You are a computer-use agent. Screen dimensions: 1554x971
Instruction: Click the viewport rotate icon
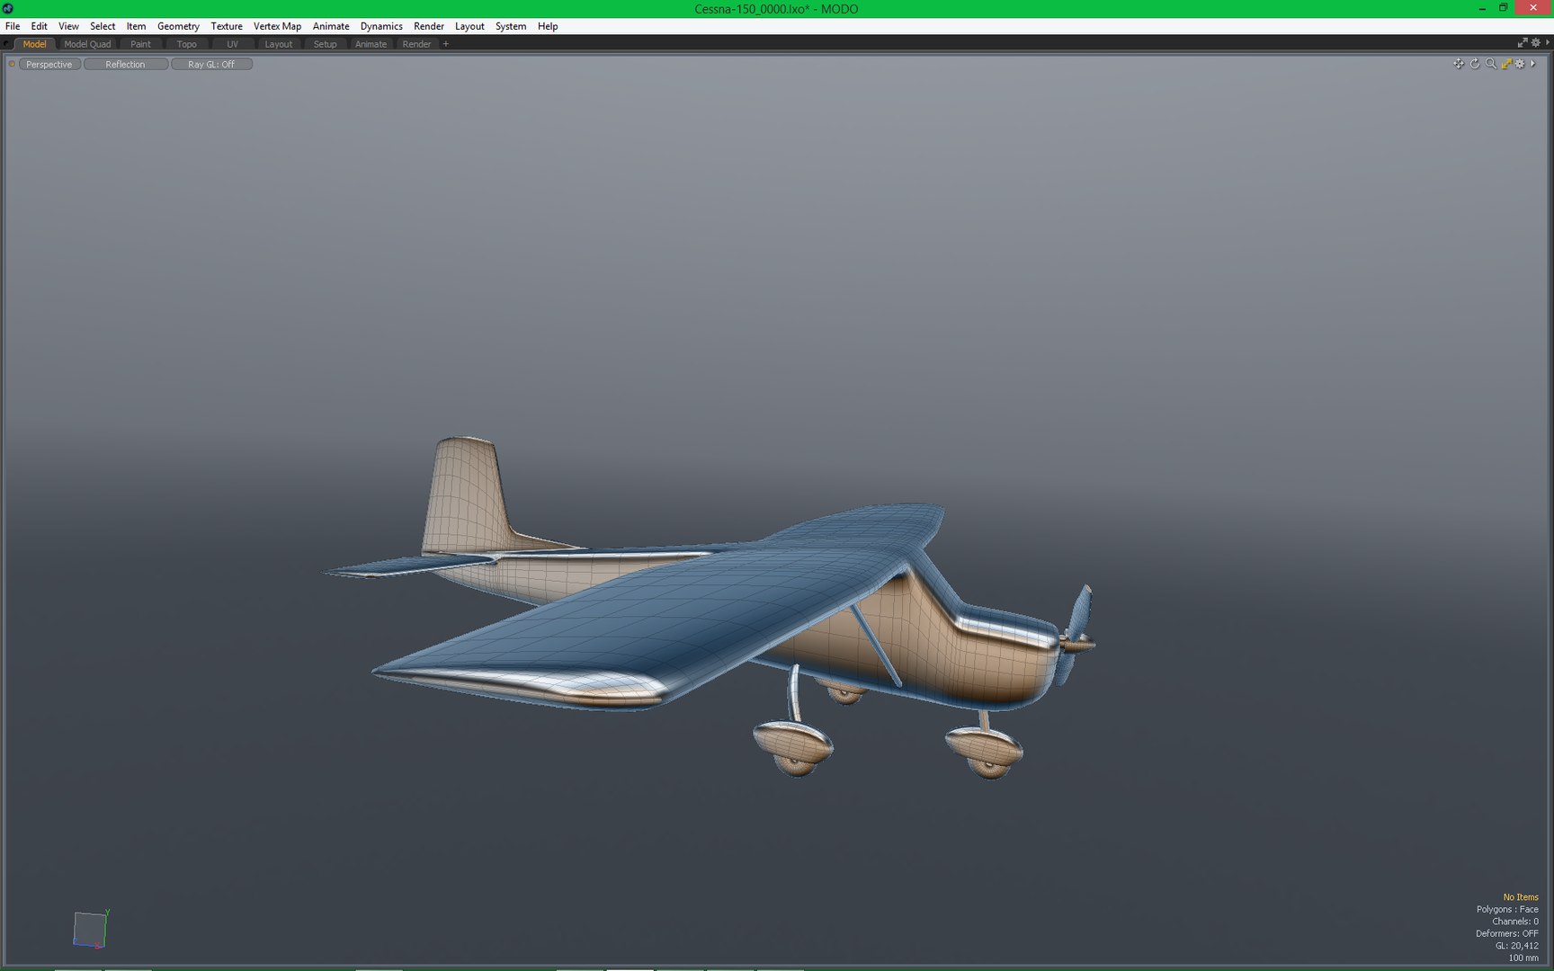(x=1475, y=64)
